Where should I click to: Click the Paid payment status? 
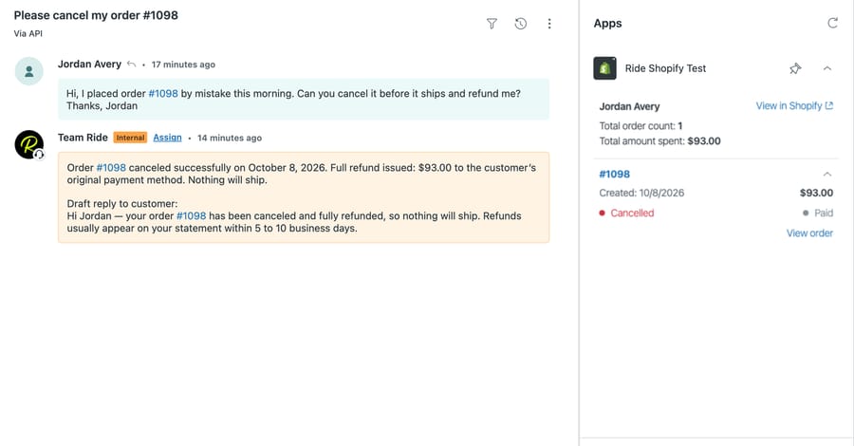point(818,213)
